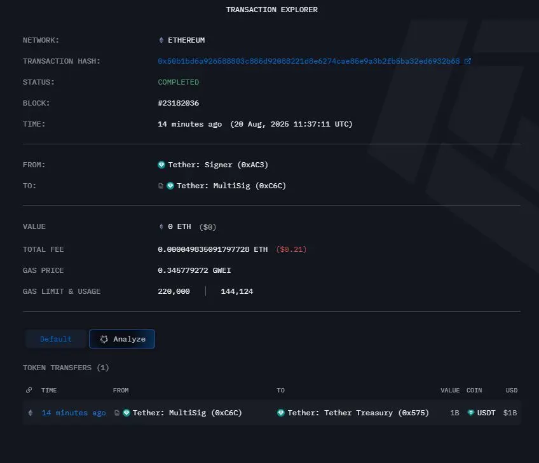Image resolution: width=539 pixels, height=463 pixels.
Task: Open Tether: MultiSig (0xC6C) in TO row
Action: (x=231, y=186)
